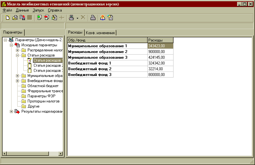Click the Open file toolbar icon
The height and width of the screenshot is (165, 255).
pos(15,18)
